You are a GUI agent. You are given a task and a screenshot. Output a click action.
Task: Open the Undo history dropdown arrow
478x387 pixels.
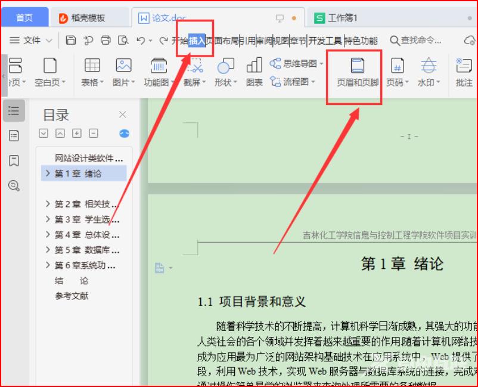[x=151, y=41]
